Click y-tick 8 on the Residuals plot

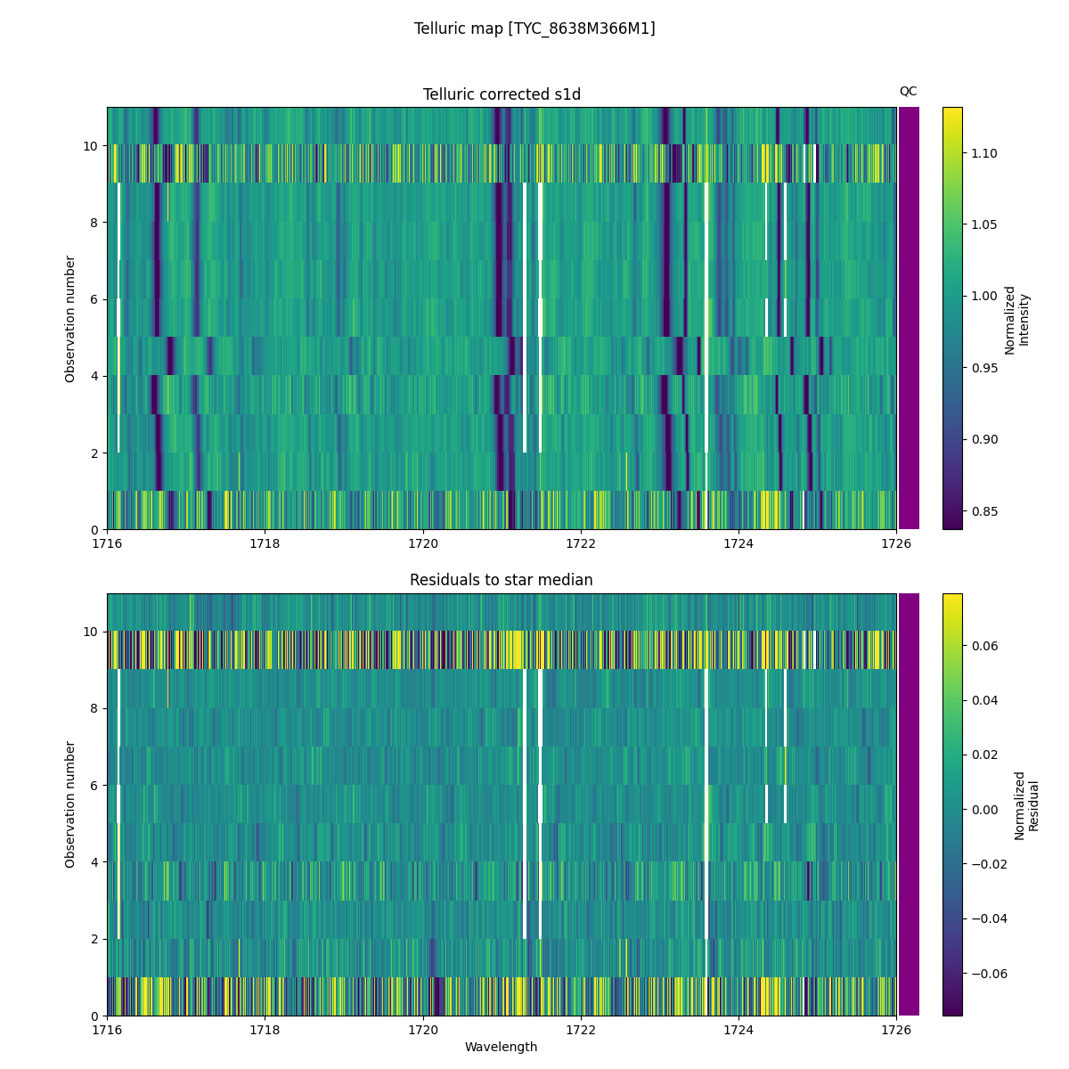(x=96, y=708)
